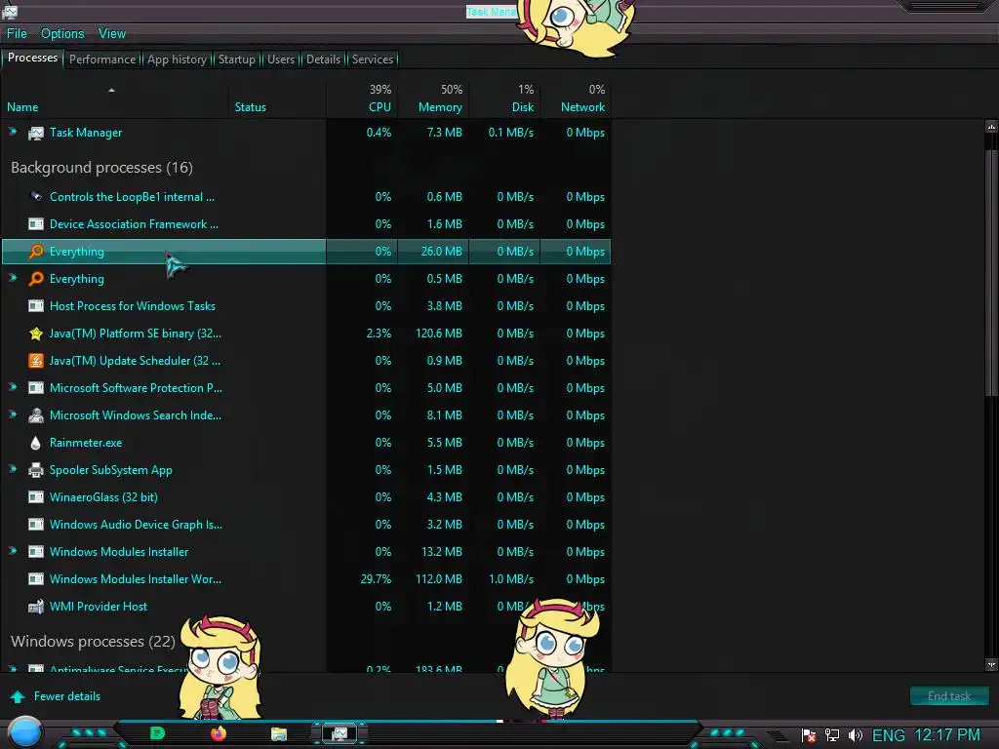Expand the Task Manager process row
Screen dimensions: 999x749
(x=13, y=132)
